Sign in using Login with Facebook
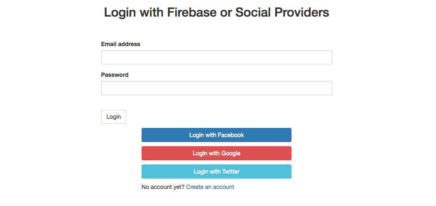Image resolution: width=436 pixels, height=206 pixels. 217,135
